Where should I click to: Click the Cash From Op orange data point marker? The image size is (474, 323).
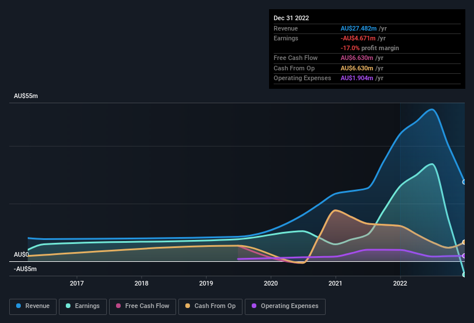coord(464,242)
